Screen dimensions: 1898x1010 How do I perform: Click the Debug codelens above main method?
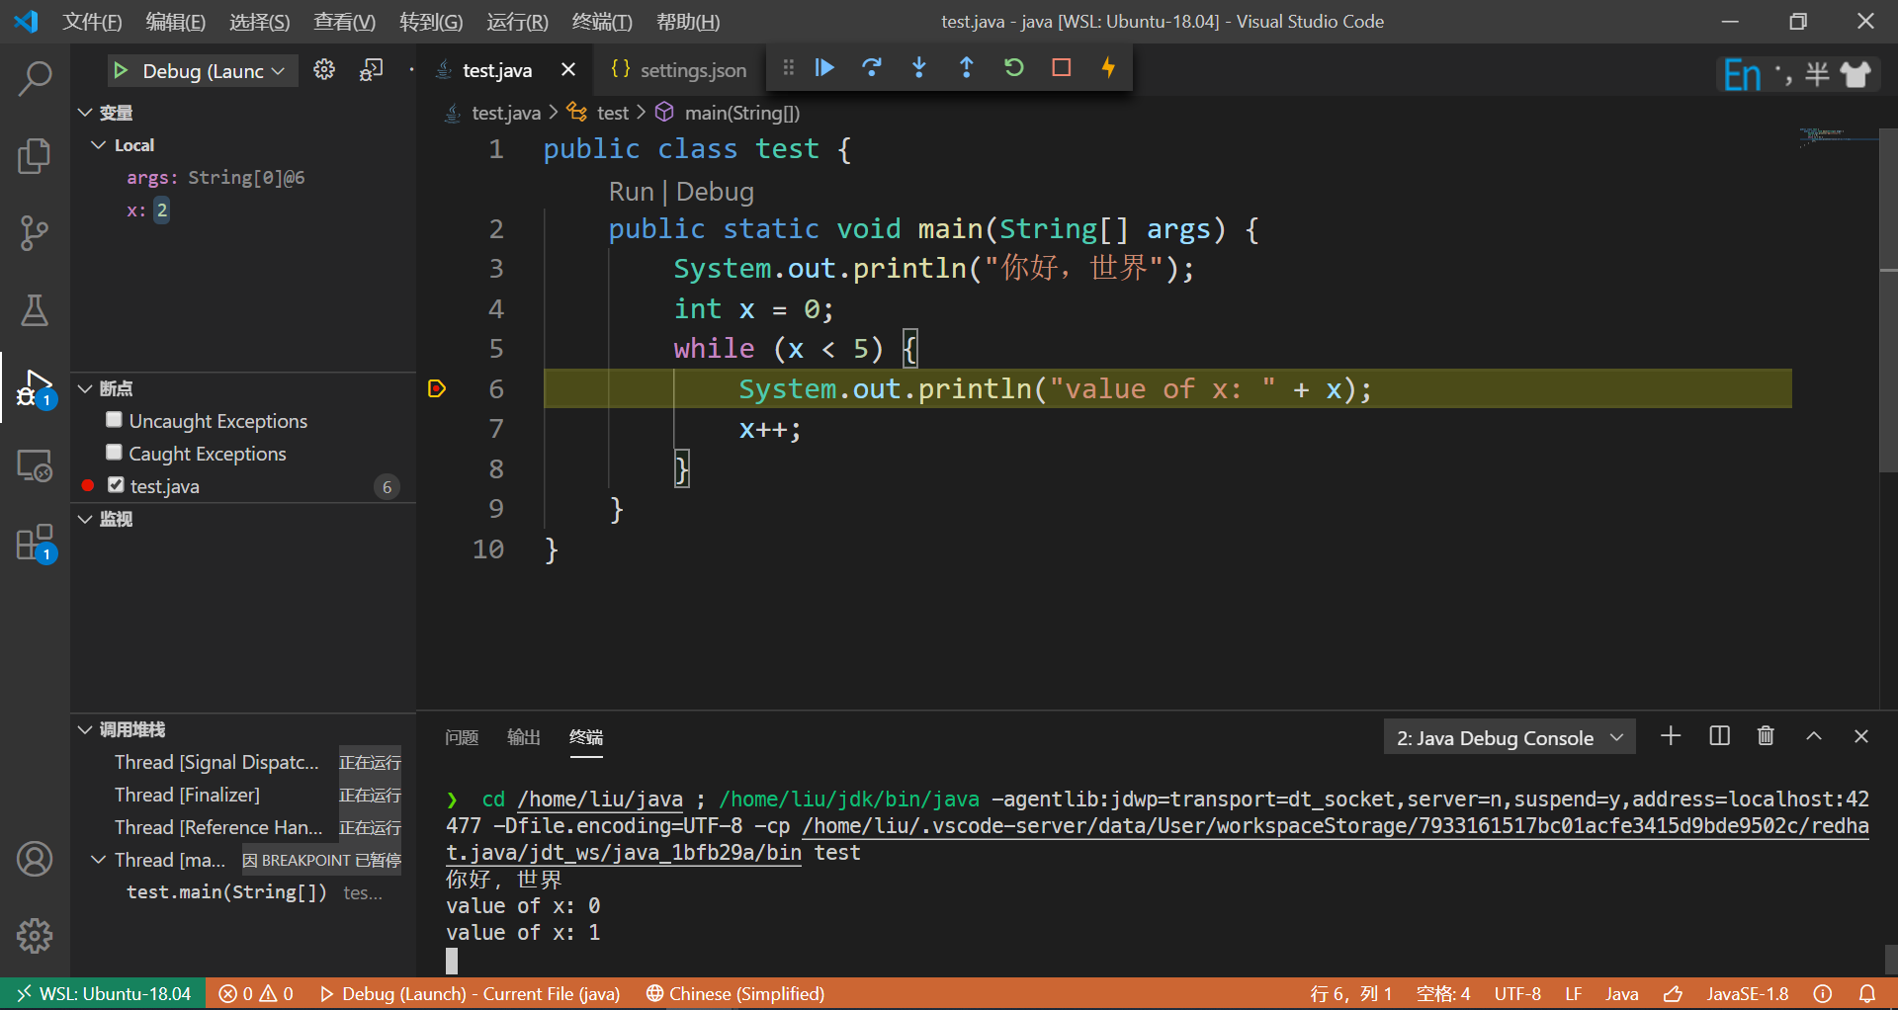tap(714, 191)
